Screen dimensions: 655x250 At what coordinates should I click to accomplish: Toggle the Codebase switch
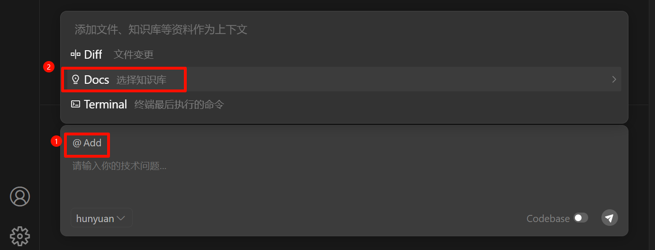point(581,218)
